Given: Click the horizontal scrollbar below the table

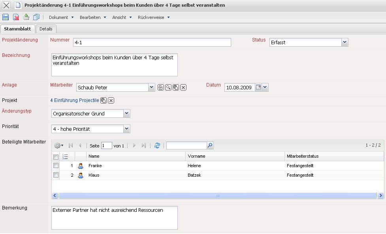Looking at the screenshot, I should 217,196.
